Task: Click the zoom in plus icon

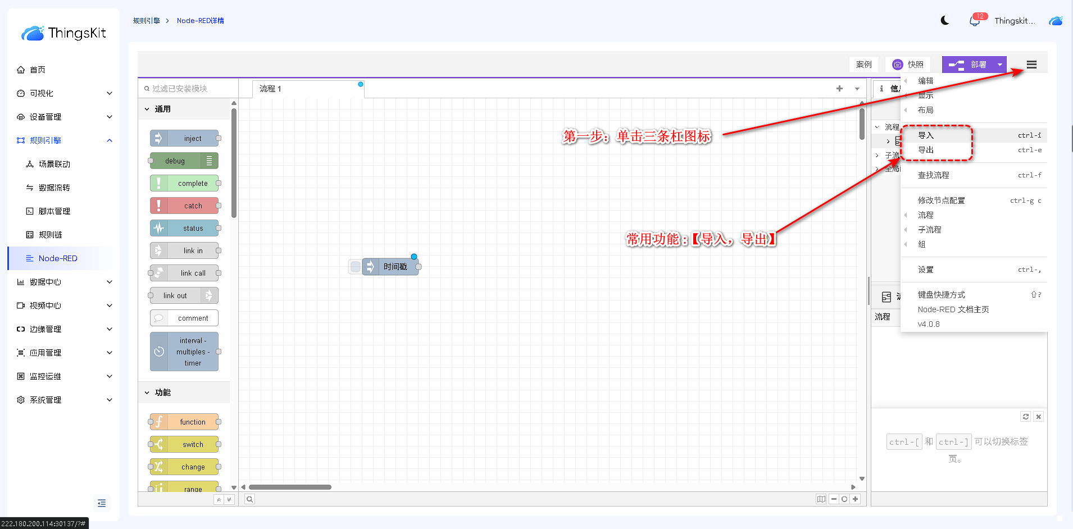Action: coord(855,499)
